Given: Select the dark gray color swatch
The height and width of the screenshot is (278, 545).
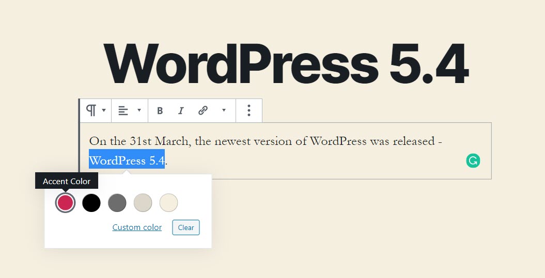Looking at the screenshot, I should tap(117, 203).
